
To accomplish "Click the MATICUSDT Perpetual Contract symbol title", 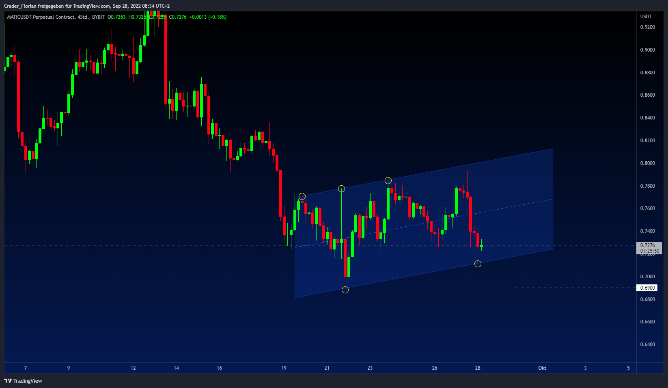I will [x=41, y=17].
